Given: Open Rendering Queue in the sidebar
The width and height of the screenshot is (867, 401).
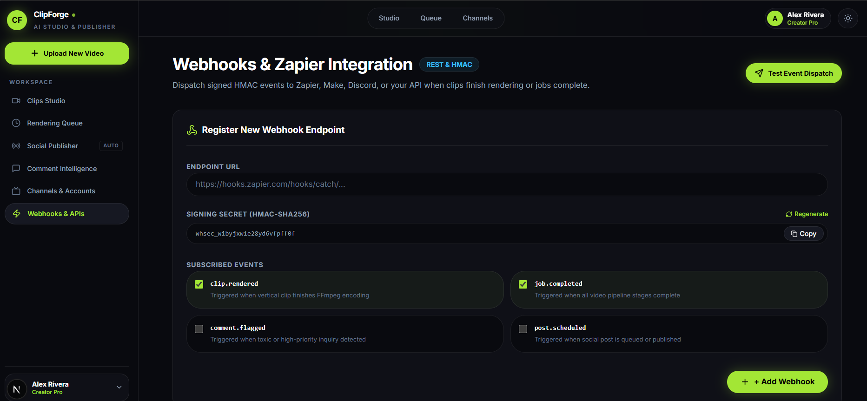Looking at the screenshot, I should 67,123.
